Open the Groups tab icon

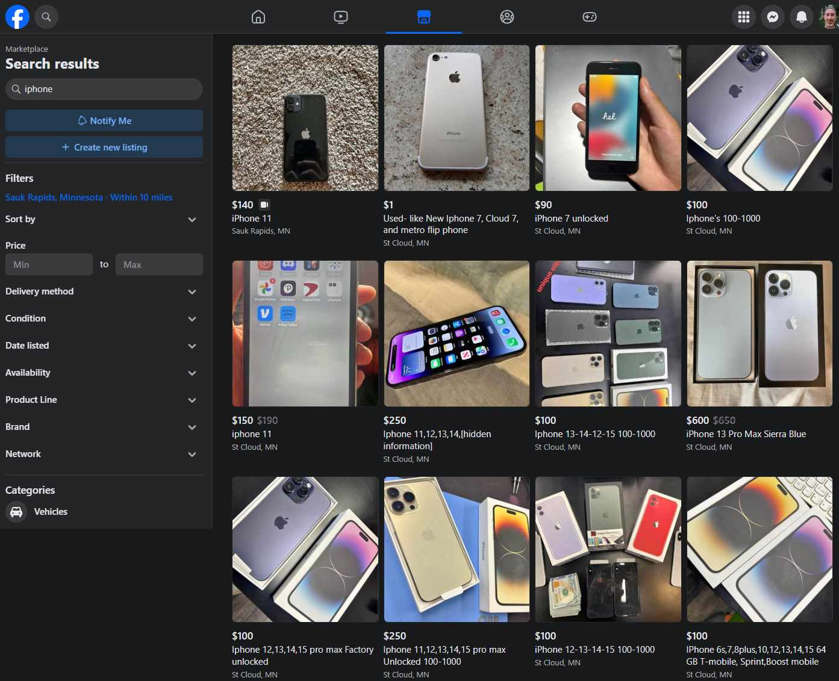coord(507,17)
